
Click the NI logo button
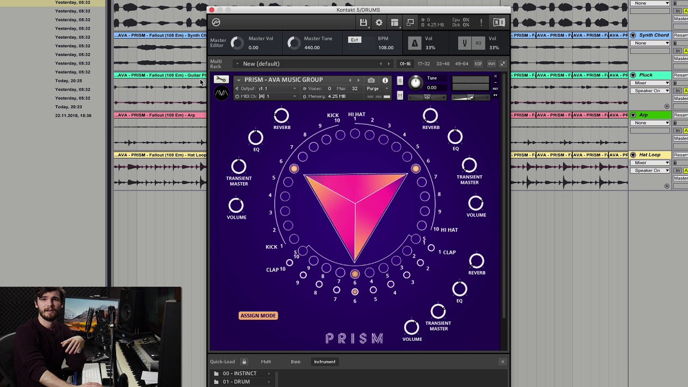coord(499,23)
